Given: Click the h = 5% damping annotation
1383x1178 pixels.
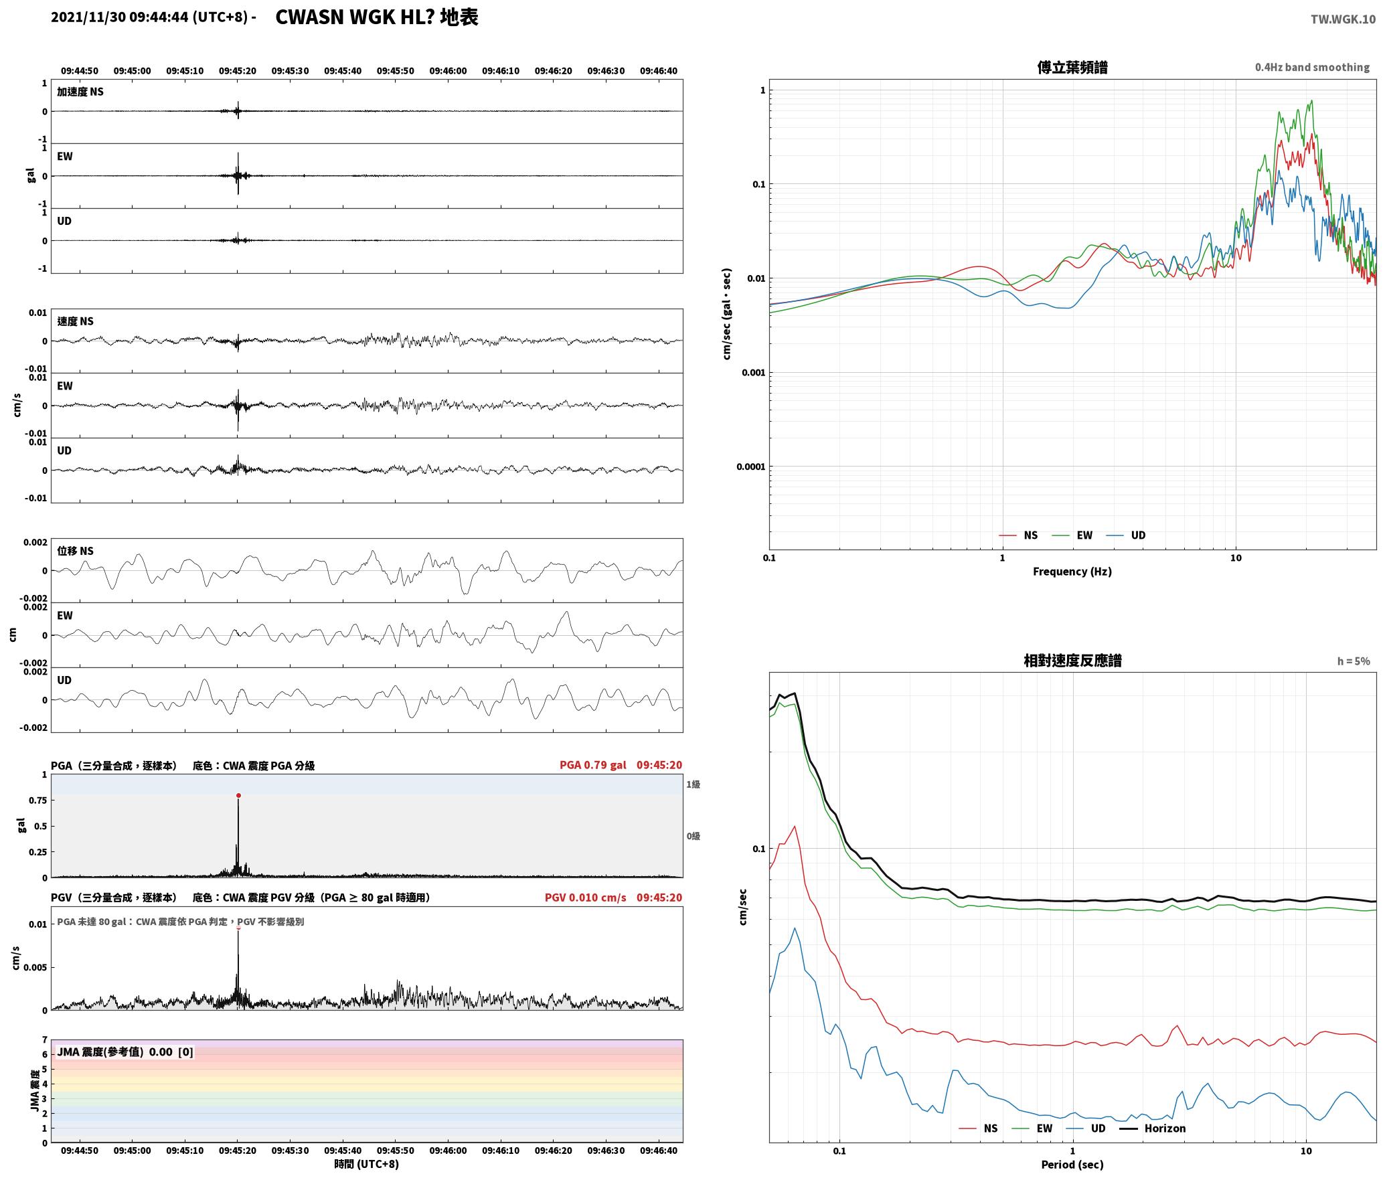Looking at the screenshot, I should (x=1354, y=661).
